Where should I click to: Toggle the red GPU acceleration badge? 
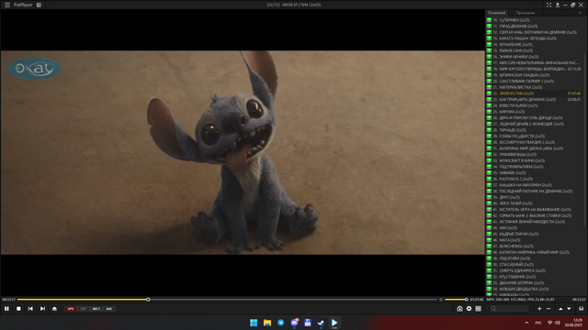(71, 309)
